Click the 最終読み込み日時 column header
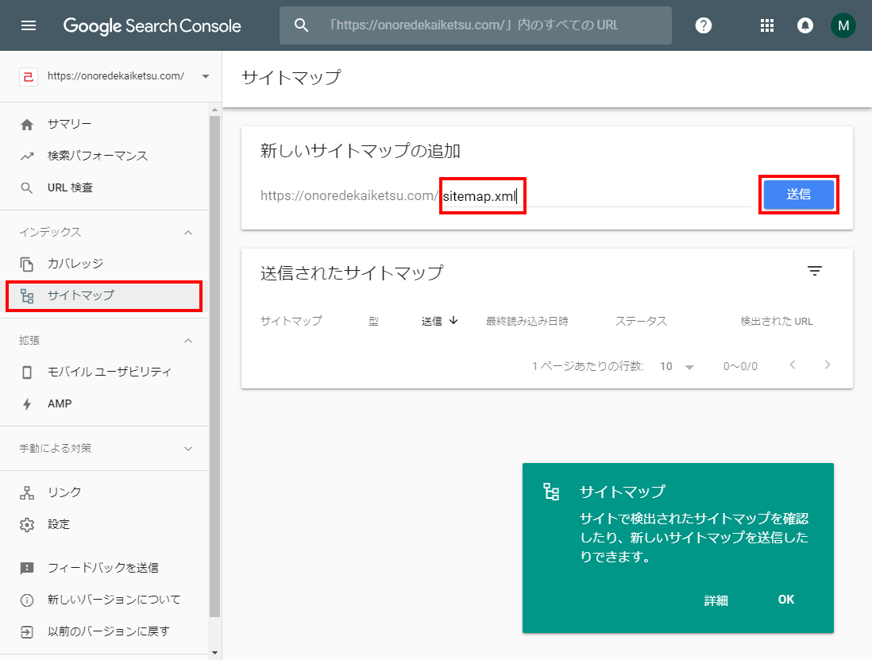This screenshot has width=872, height=660. pos(527,321)
